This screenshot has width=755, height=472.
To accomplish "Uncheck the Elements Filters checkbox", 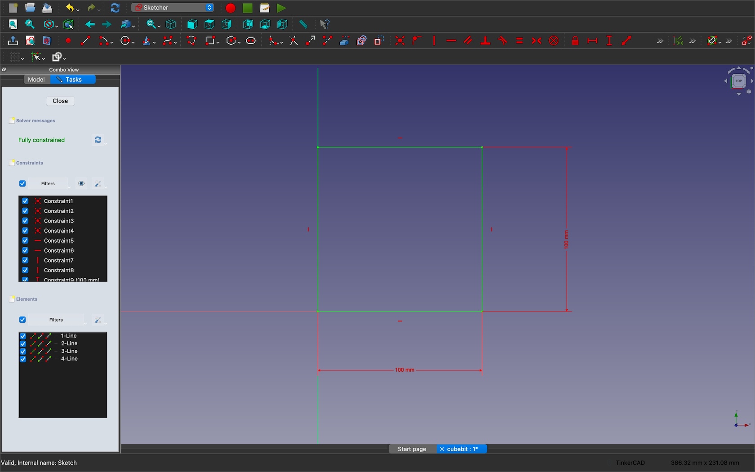I will click(22, 320).
